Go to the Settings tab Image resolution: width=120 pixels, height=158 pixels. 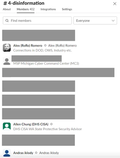point(67,9)
